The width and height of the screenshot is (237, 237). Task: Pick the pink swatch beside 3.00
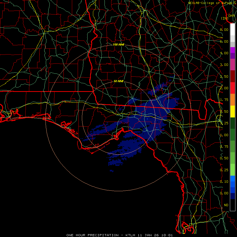(x=233, y=65)
